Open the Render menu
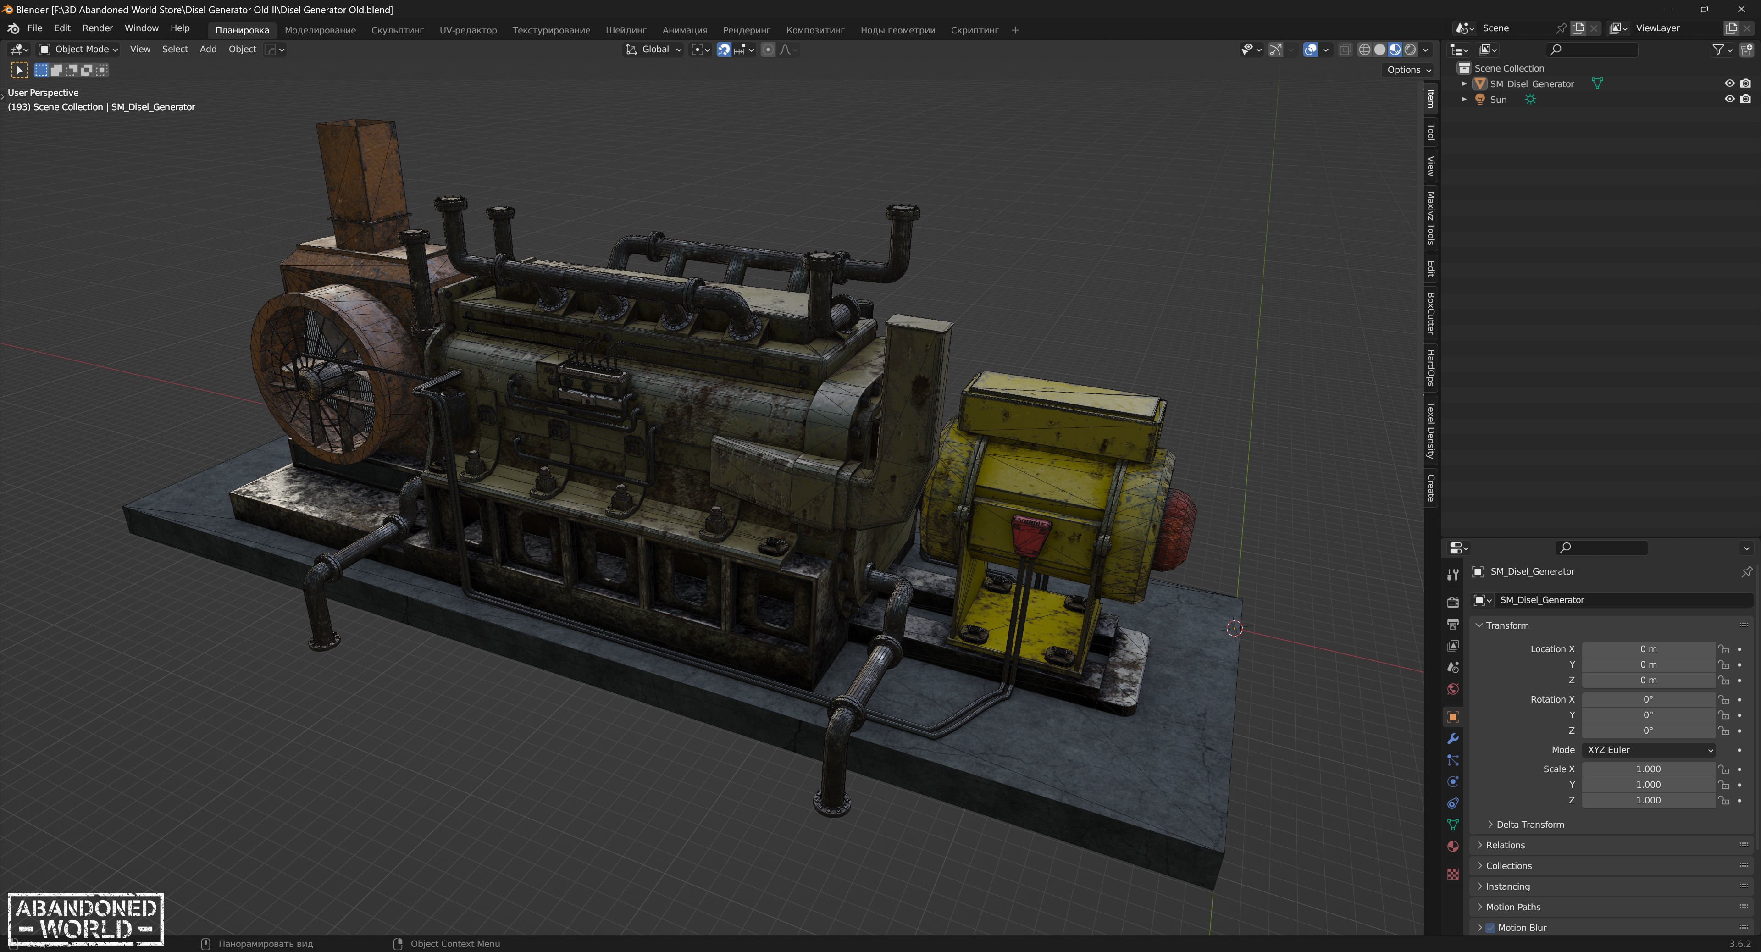This screenshot has height=952, width=1761. pyautogui.click(x=98, y=28)
